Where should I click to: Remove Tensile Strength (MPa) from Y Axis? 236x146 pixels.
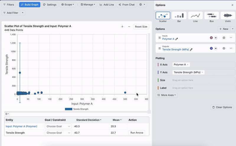click(x=202, y=72)
